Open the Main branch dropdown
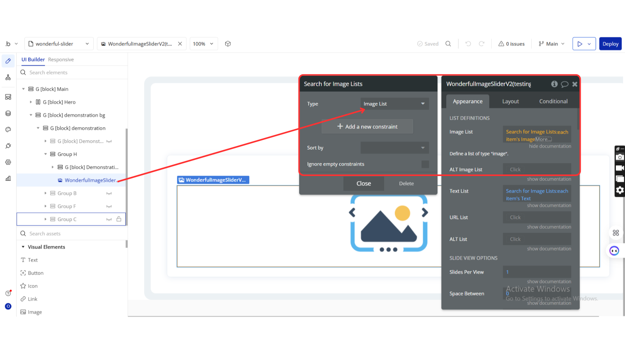 click(551, 44)
